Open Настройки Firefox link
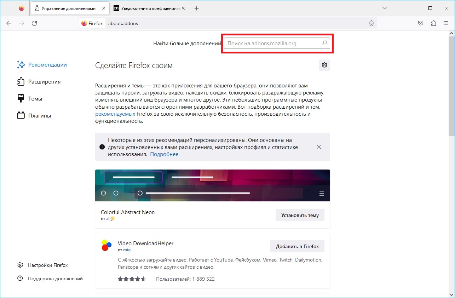 coord(42,265)
